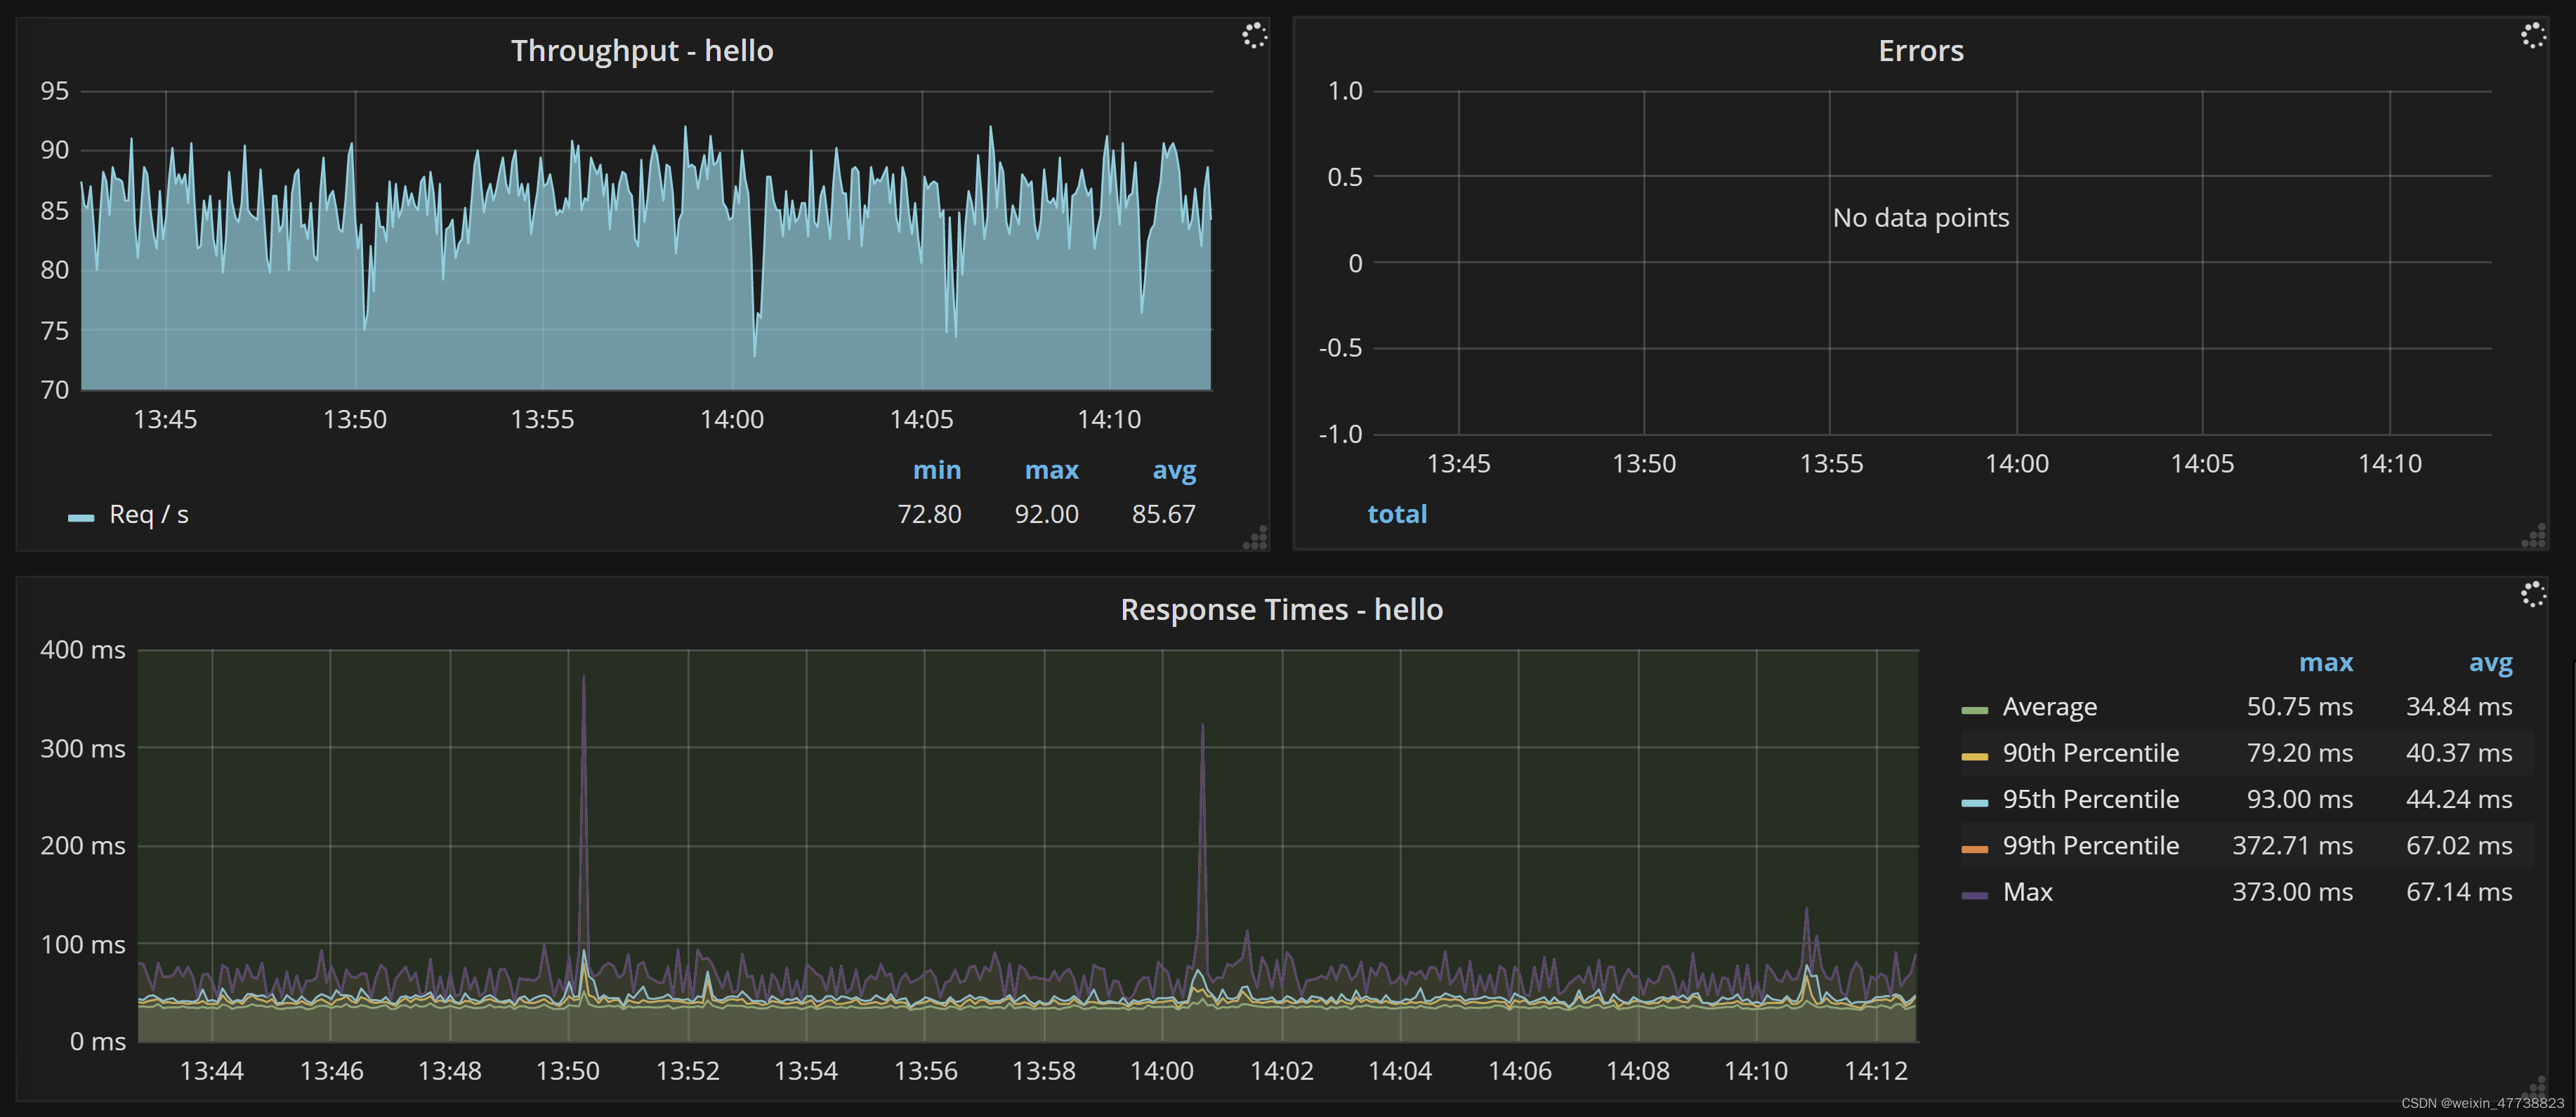Open color picker for 95th Percentile swatch
This screenshot has height=1117, width=2576.
coord(1974,802)
